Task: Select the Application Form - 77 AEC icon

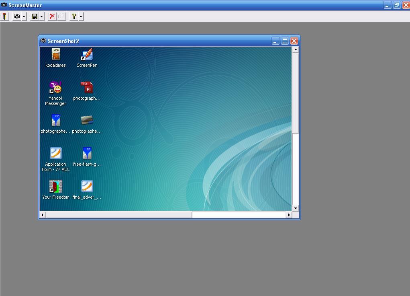Action: click(56, 153)
